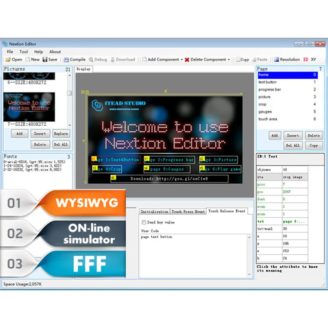328x328 pixels.
Task: Select picture 7 Welcome thumbnail
Action: (29, 107)
